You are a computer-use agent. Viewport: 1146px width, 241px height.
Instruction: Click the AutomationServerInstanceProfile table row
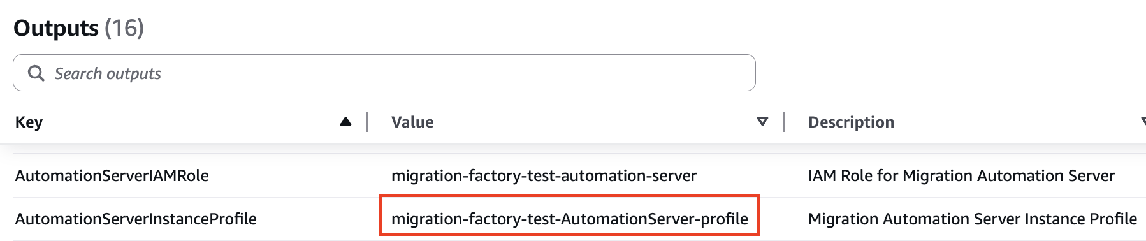(x=573, y=219)
